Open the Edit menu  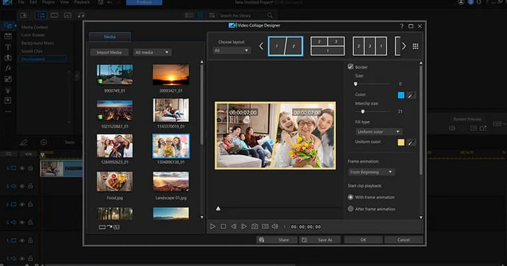coord(34,2)
